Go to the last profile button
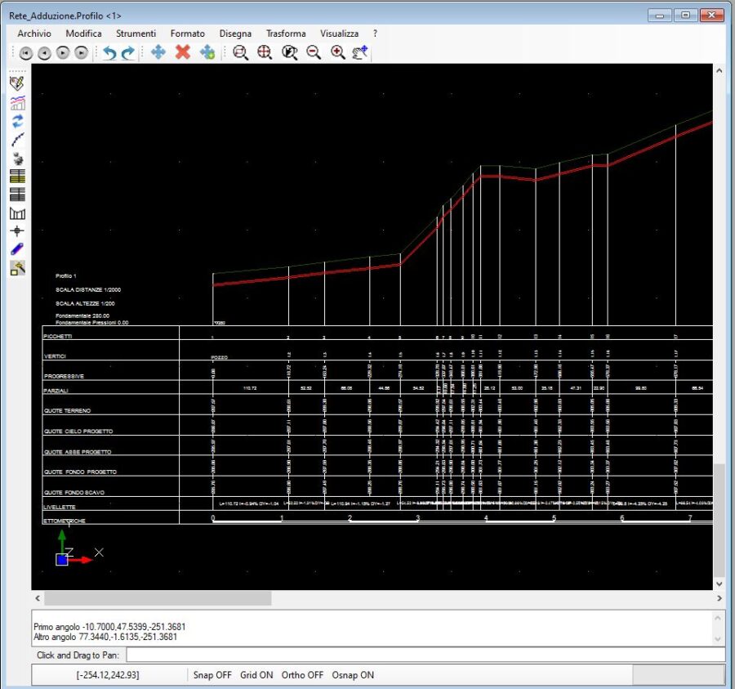Screen dimensions: 735x689 [82, 53]
